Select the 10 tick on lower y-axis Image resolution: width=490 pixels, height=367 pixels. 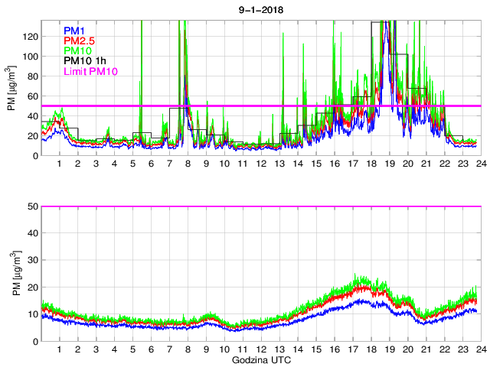[32, 314]
